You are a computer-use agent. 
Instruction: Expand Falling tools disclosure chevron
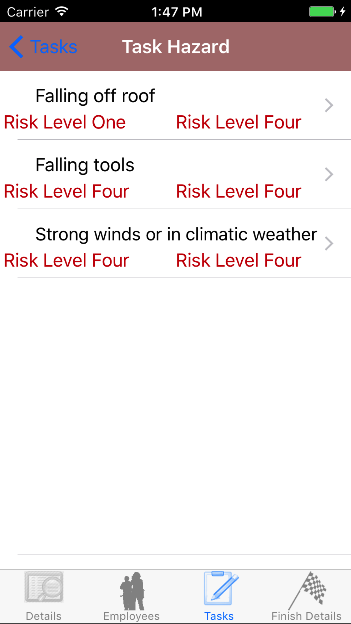(x=329, y=174)
